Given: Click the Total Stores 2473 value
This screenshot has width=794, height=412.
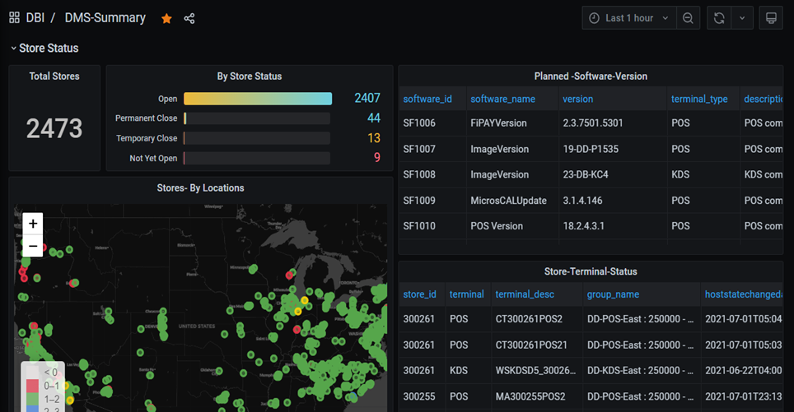Looking at the screenshot, I should pyautogui.click(x=54, y=128).
